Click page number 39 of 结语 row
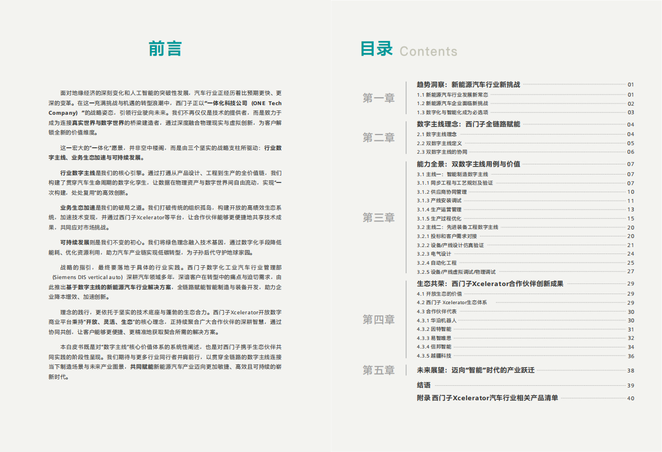The image size is (662, 452). 631,385
